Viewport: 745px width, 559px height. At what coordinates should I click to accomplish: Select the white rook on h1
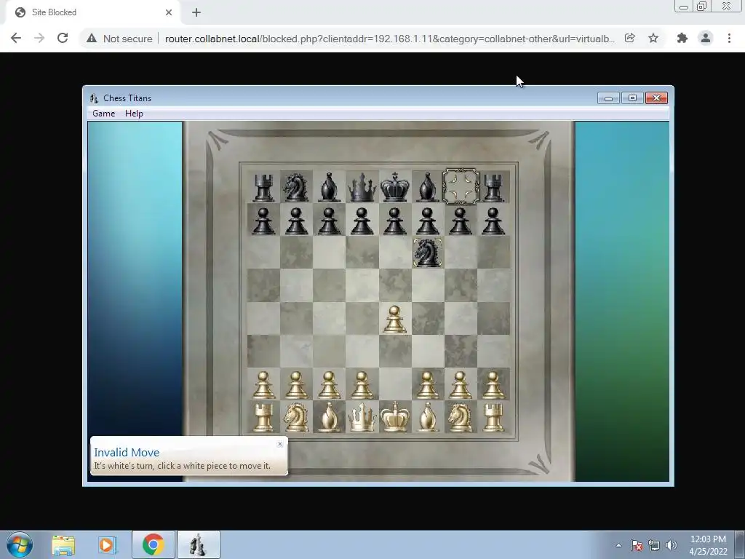coord(493,417)
